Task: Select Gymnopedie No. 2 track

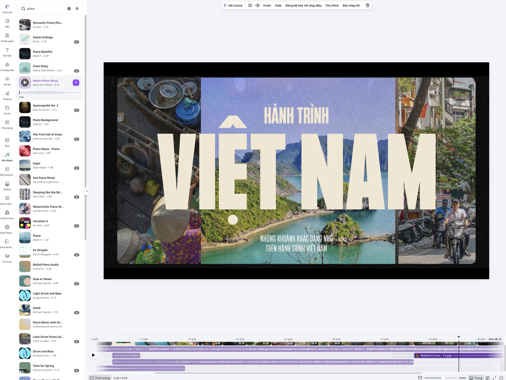Action: tap(49, 107)
